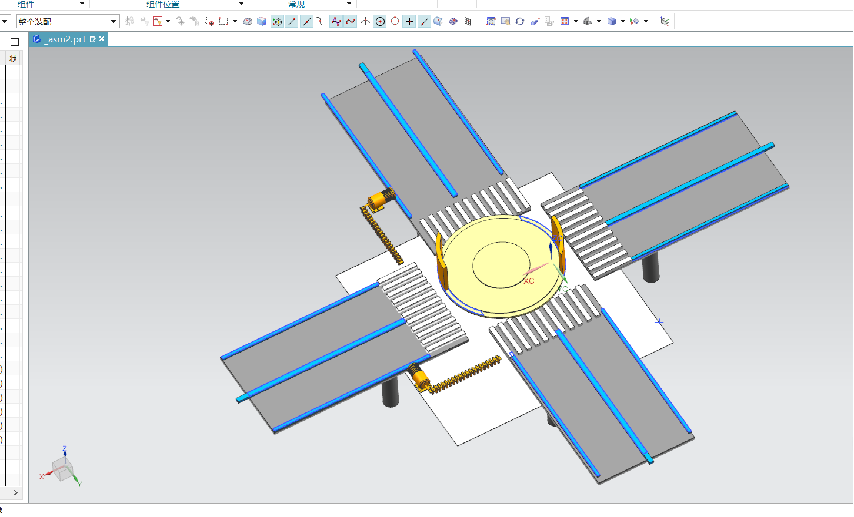Toggle the enable snap points button
Viewport: 854px width, 517px height.
click(277, 21)
